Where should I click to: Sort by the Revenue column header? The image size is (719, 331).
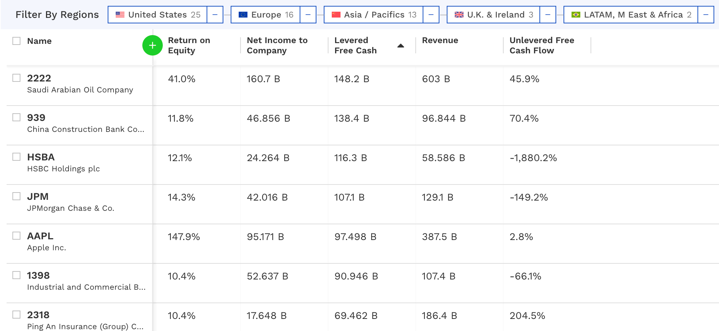[x=440, y=40]
